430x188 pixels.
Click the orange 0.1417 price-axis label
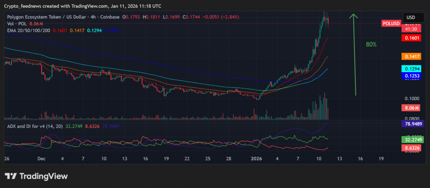(x=411, y=57)
